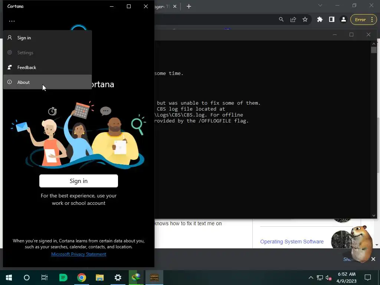Expand Chrome's tab search chevron
This screenshot has width=380, height=285.
coord(320,5)
